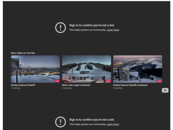This screenshot has height=130, width=173.
Task: Click the Empire Express Chairlift Livestream title
Action: pyautogui.click(x=130, y=85)
